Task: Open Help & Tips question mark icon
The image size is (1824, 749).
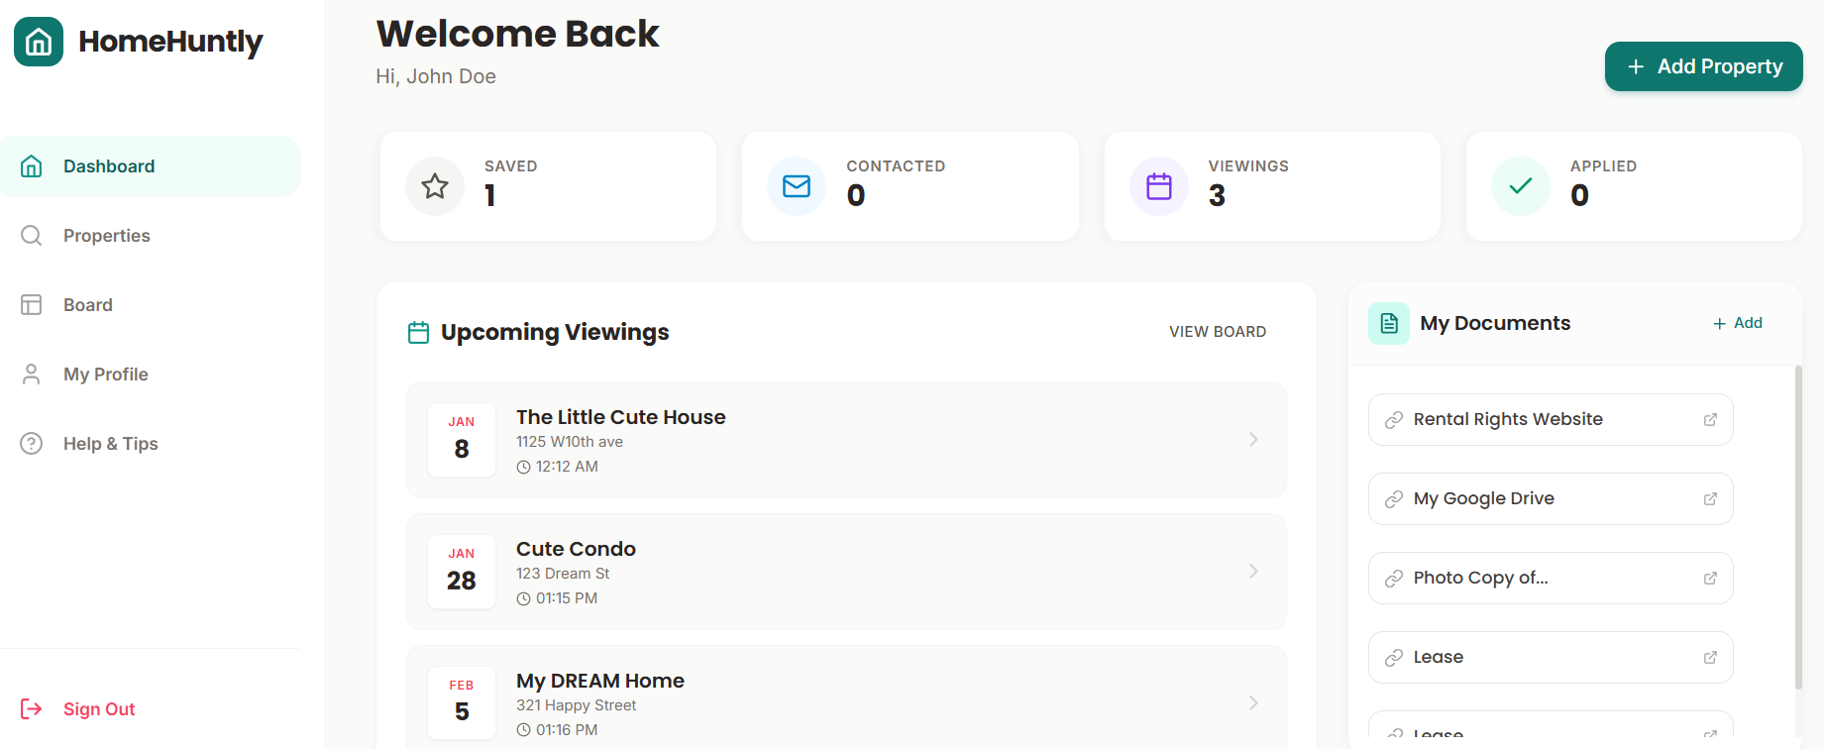Action: pyautogui.click(x=31, y=443)
